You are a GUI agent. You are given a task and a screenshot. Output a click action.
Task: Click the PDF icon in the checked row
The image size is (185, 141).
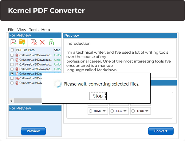[x=17, y=74]
